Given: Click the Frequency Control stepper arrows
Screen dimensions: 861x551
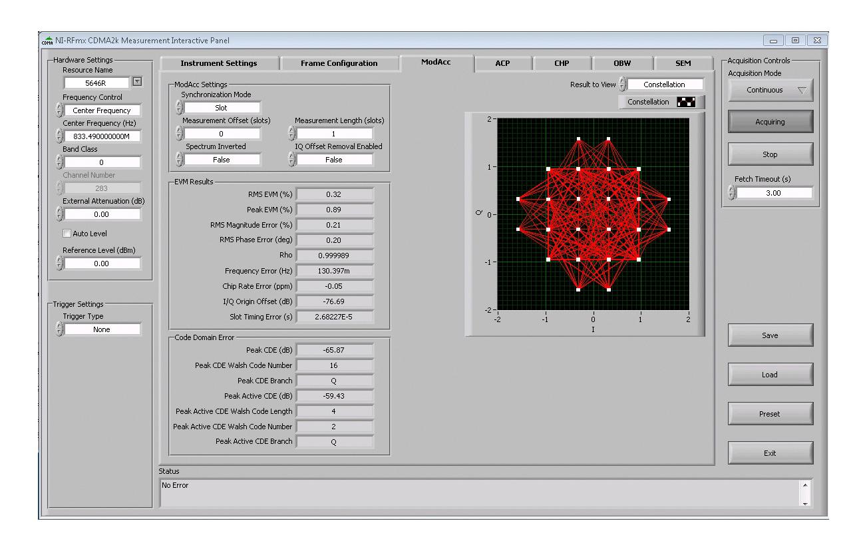Looking at the screenshot, I should [59, 110].
